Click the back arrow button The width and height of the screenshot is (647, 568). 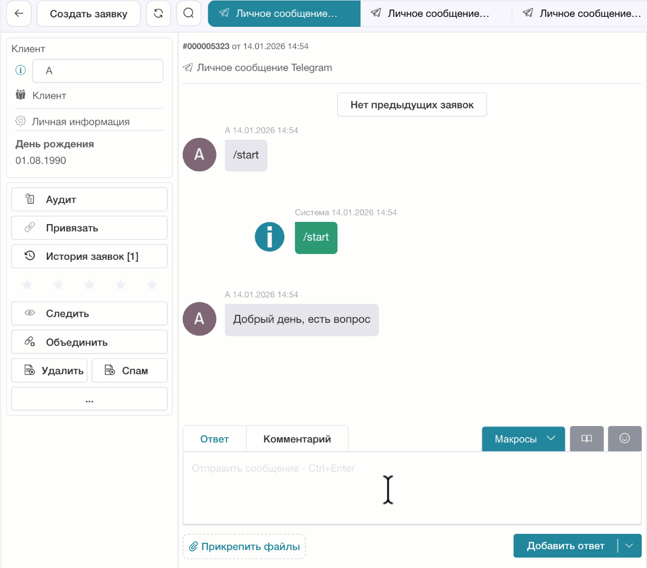click(19, 14)
